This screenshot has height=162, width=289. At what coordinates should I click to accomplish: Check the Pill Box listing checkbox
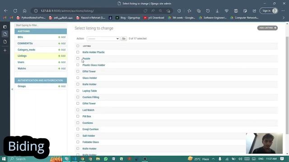78,116
